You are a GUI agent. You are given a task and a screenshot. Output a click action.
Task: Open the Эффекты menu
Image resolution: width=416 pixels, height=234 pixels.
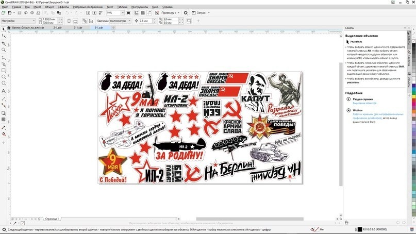coord(63,7)
